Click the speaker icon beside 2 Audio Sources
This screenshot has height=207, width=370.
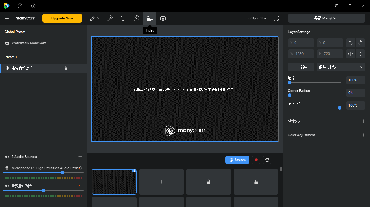pyautogui.click(x=7, y=157)
